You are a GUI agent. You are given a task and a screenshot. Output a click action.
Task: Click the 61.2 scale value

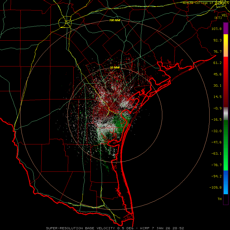pyautogui.click(x=217, y=63)
